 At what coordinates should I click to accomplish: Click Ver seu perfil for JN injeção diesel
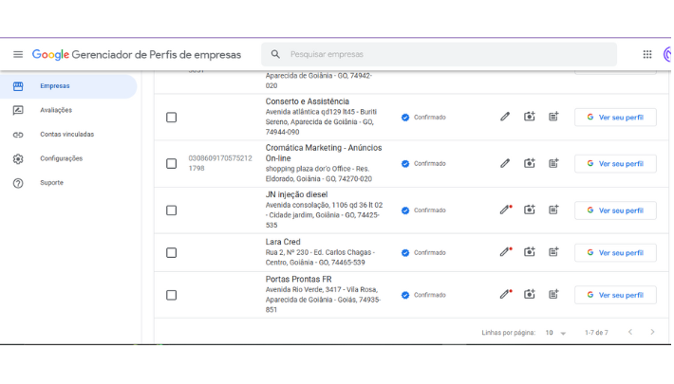click(615, 210)
